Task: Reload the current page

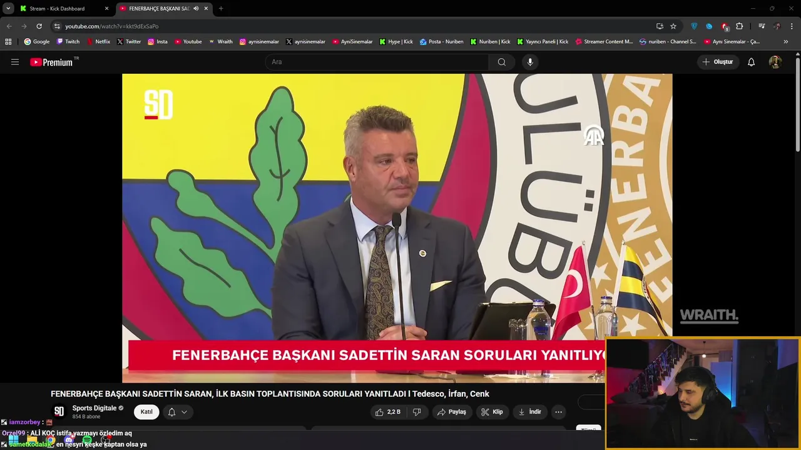Action: pyautogui.click(x=39, y=26)
